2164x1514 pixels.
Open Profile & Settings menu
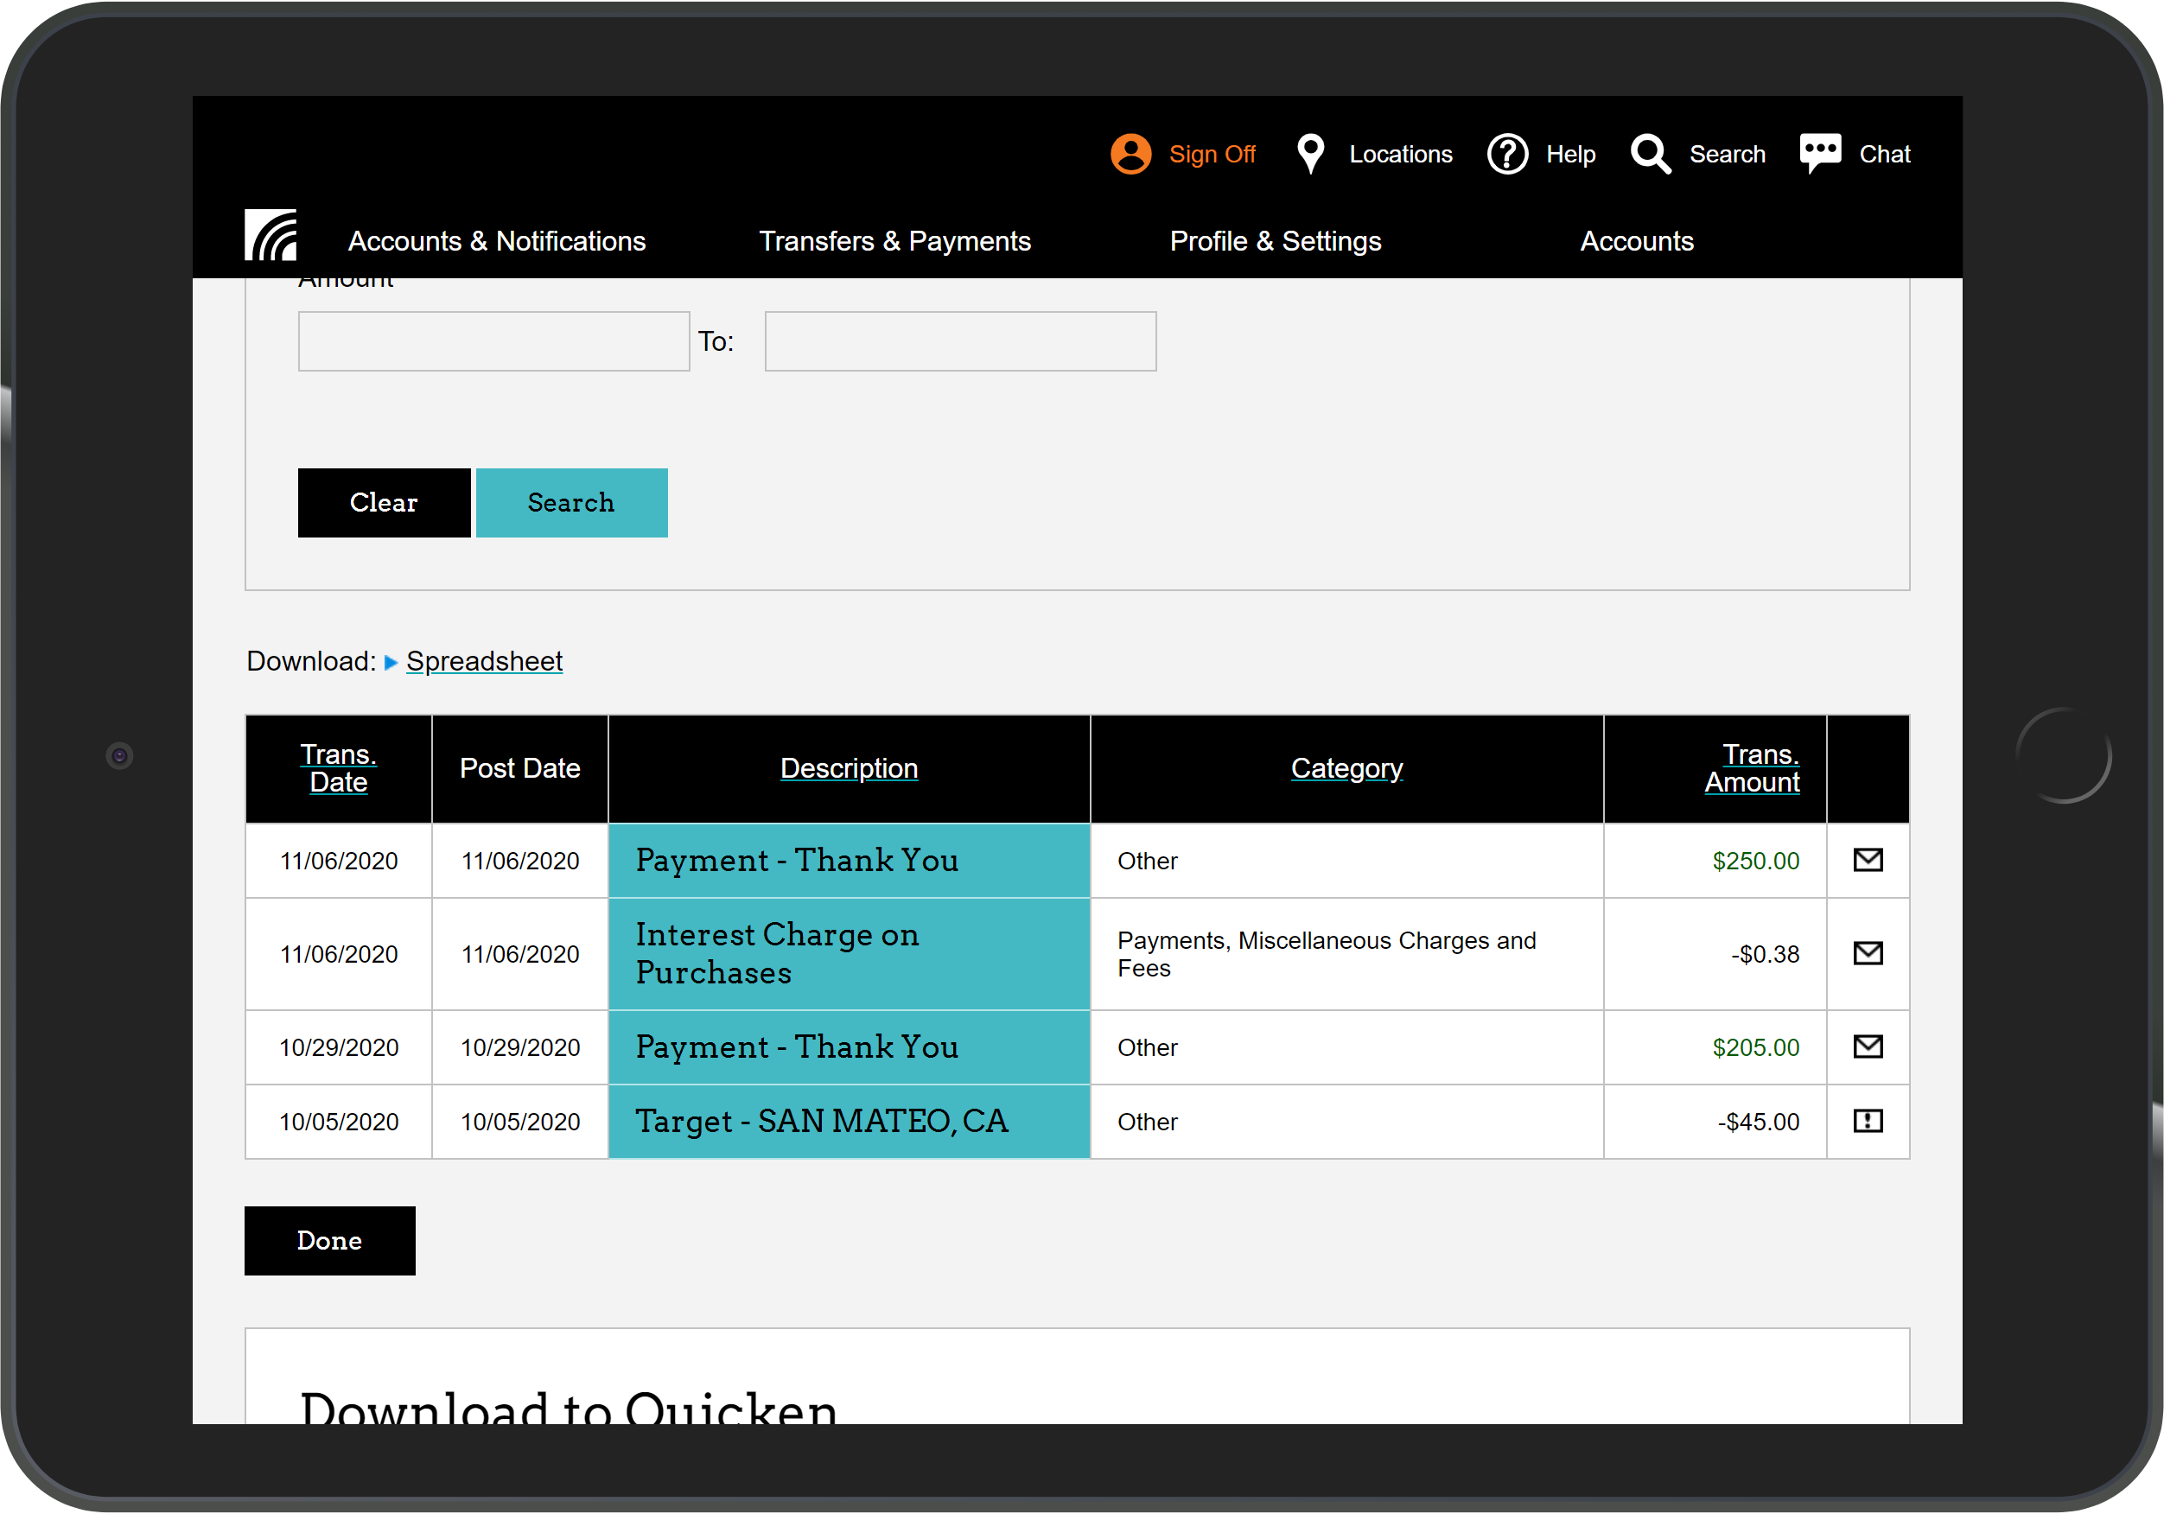coord(1276,241)
